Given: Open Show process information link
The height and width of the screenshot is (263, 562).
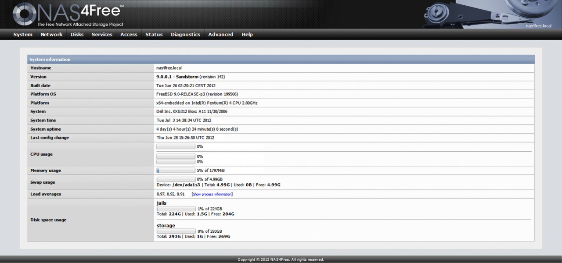Looking at the screenshot, I should coord(212,194).
